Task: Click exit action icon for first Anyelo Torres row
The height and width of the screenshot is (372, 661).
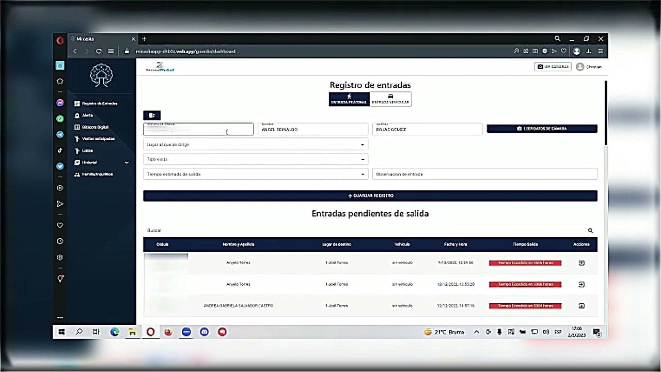Action: [x=581, y=263]
